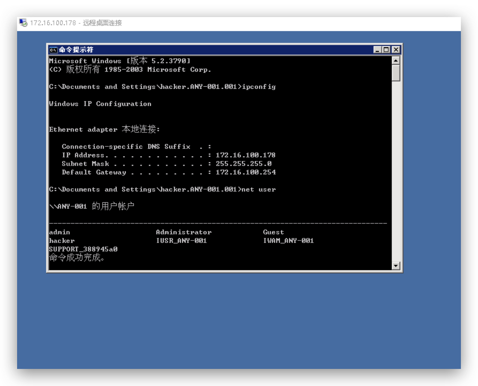
Task: Click the command prompt title bar text
Action: (x=76, y=50)
